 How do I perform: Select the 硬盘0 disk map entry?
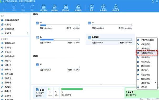point(40,93)
